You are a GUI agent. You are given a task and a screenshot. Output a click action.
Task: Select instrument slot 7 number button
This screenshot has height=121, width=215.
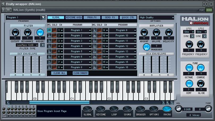tap(49, 62)
